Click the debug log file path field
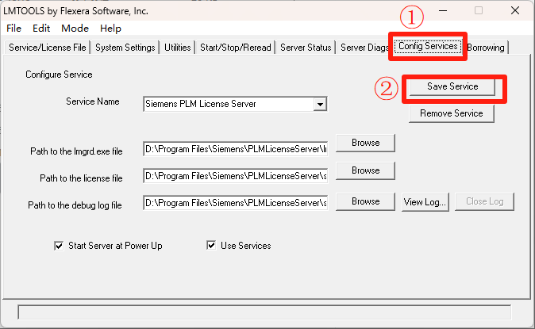 (x=235, y=204)
